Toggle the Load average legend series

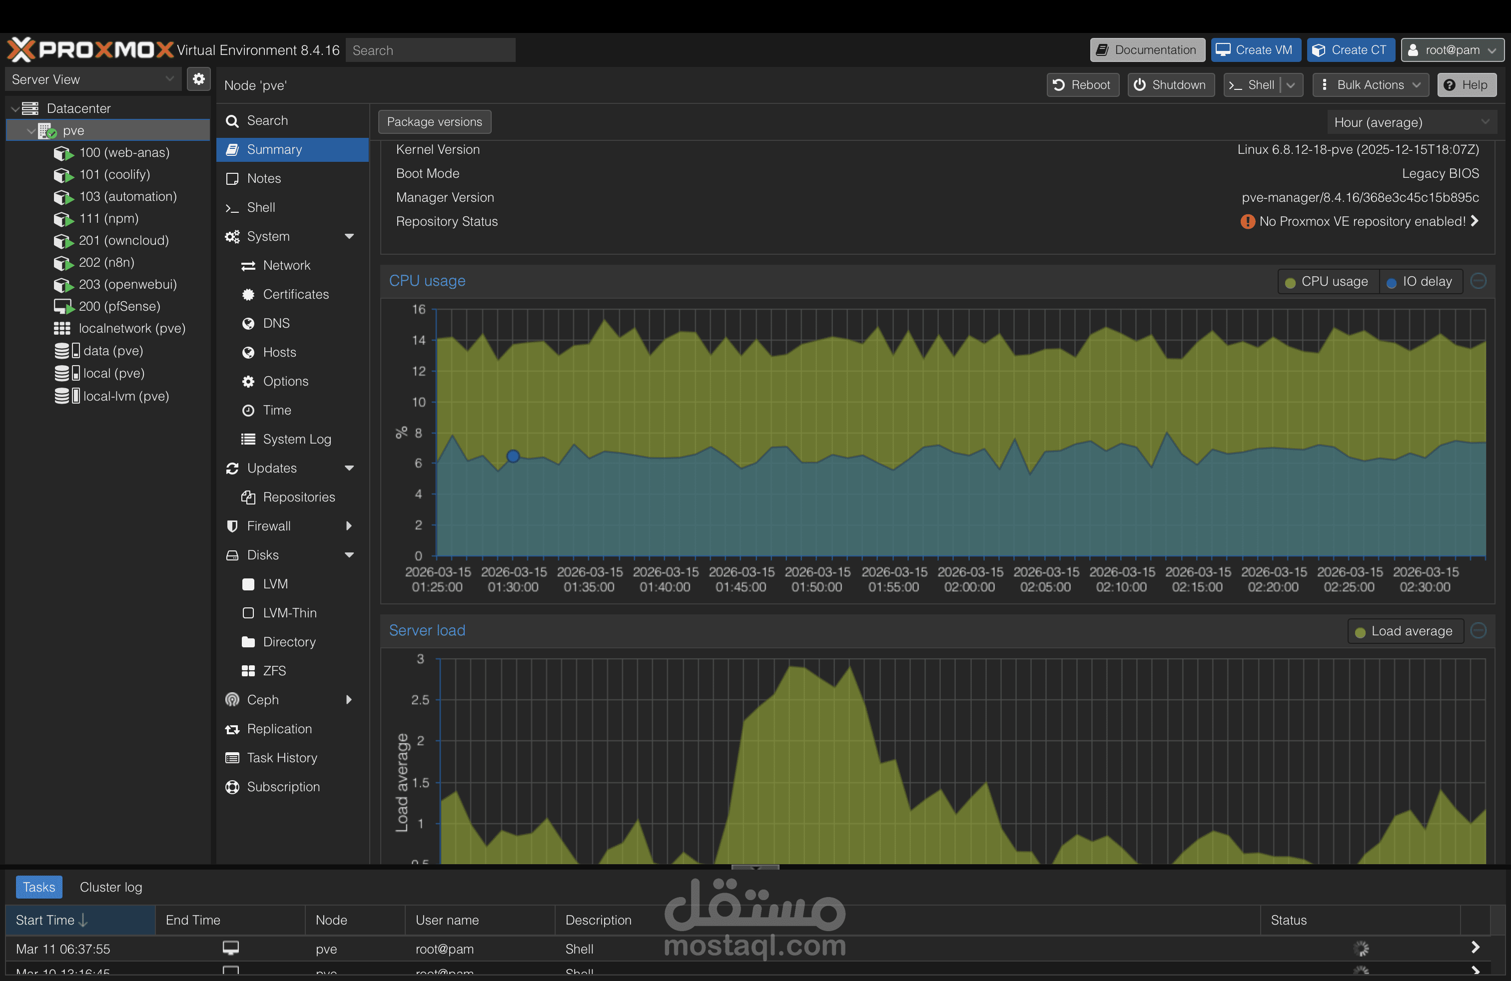(x=1405, y=631)
